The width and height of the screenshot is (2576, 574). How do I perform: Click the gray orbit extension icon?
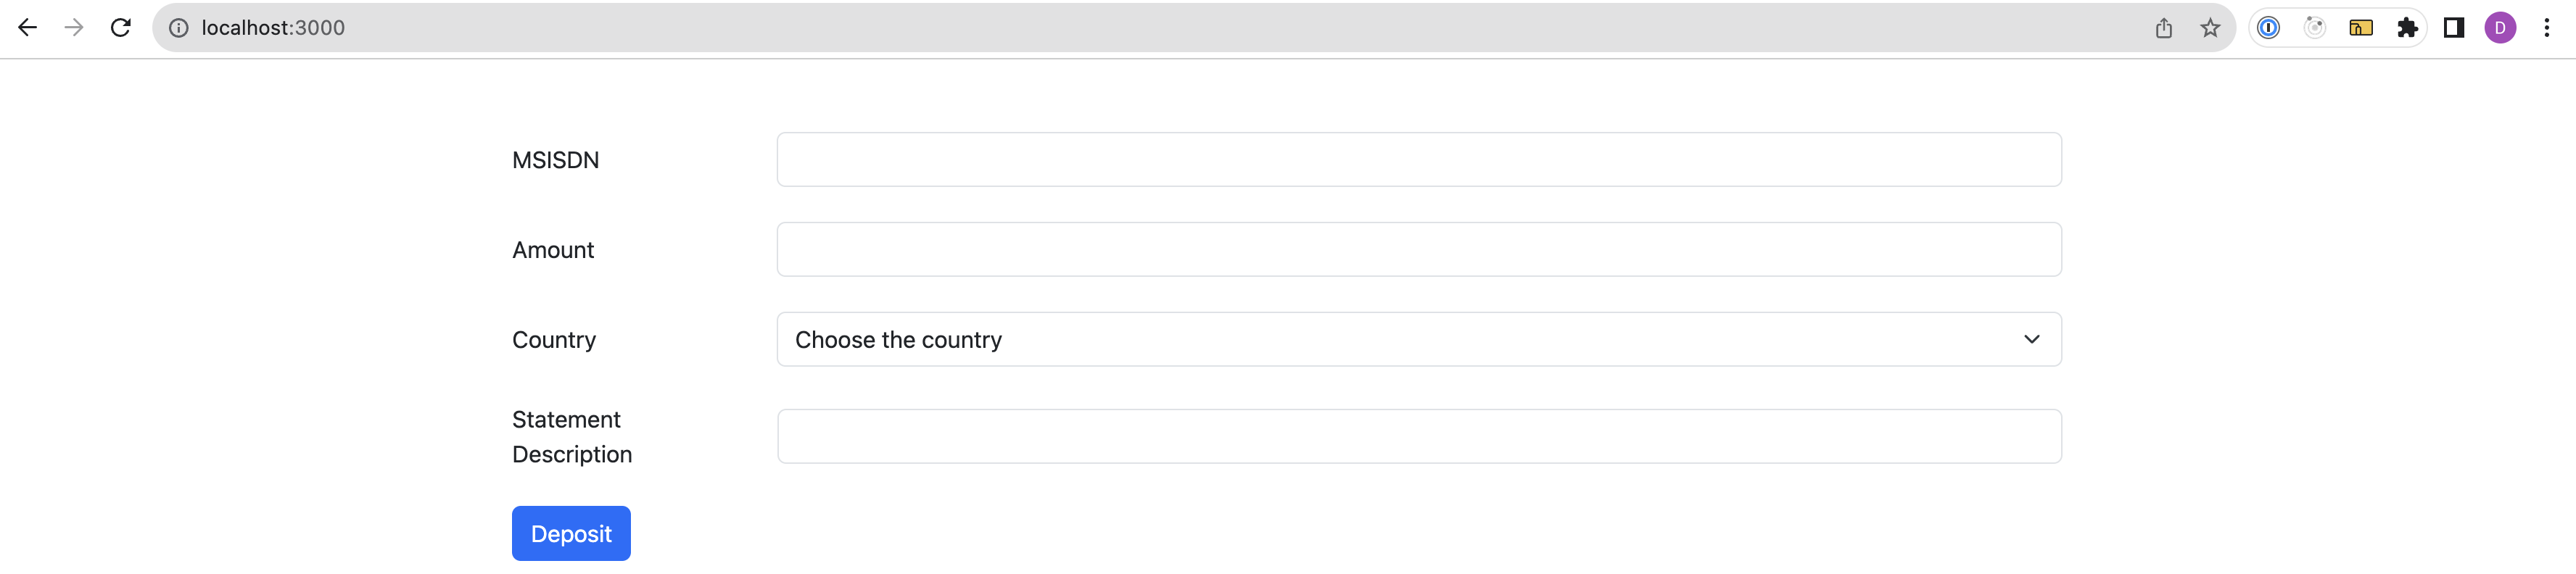tap(2315, 28)
